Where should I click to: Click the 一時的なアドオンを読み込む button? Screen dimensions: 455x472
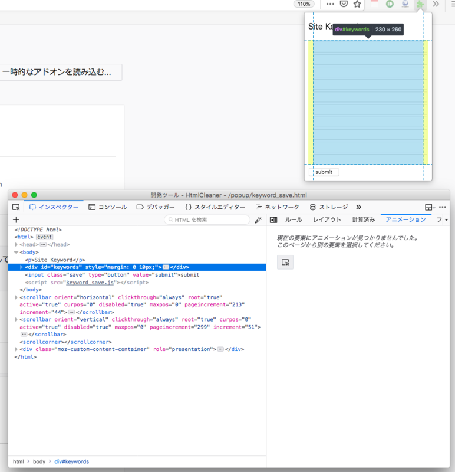click(x=61, y=72)
